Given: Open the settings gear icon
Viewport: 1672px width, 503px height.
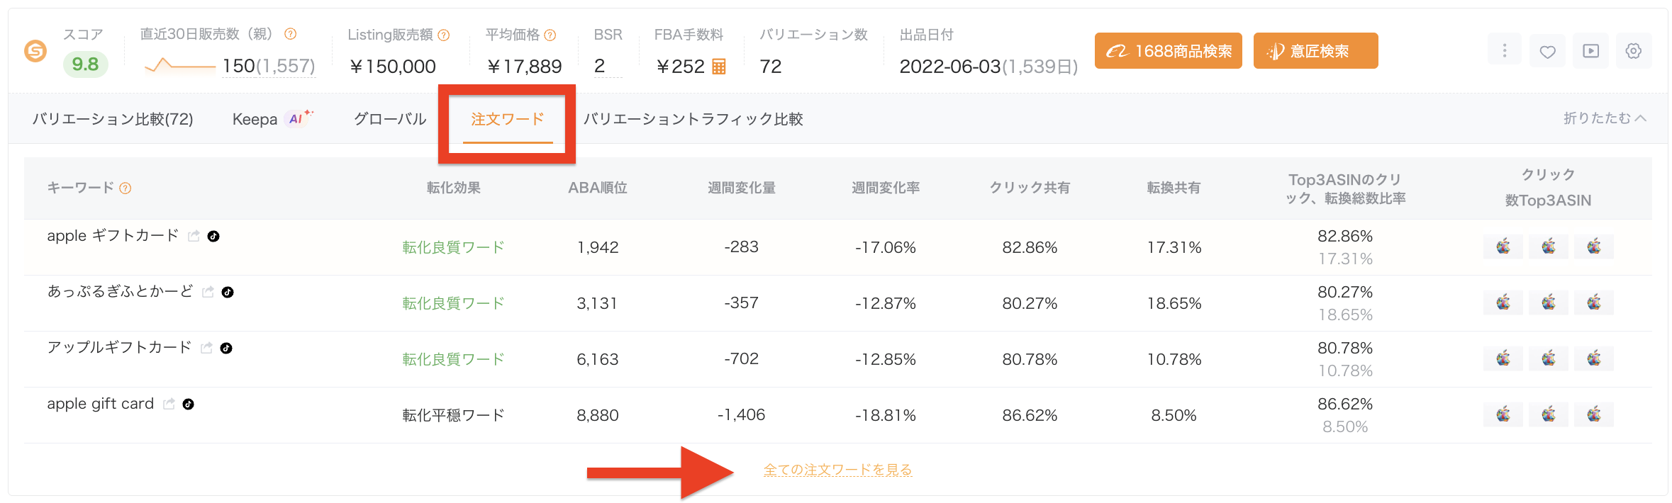Looking at the screenshot, I should coord(1634,51).
